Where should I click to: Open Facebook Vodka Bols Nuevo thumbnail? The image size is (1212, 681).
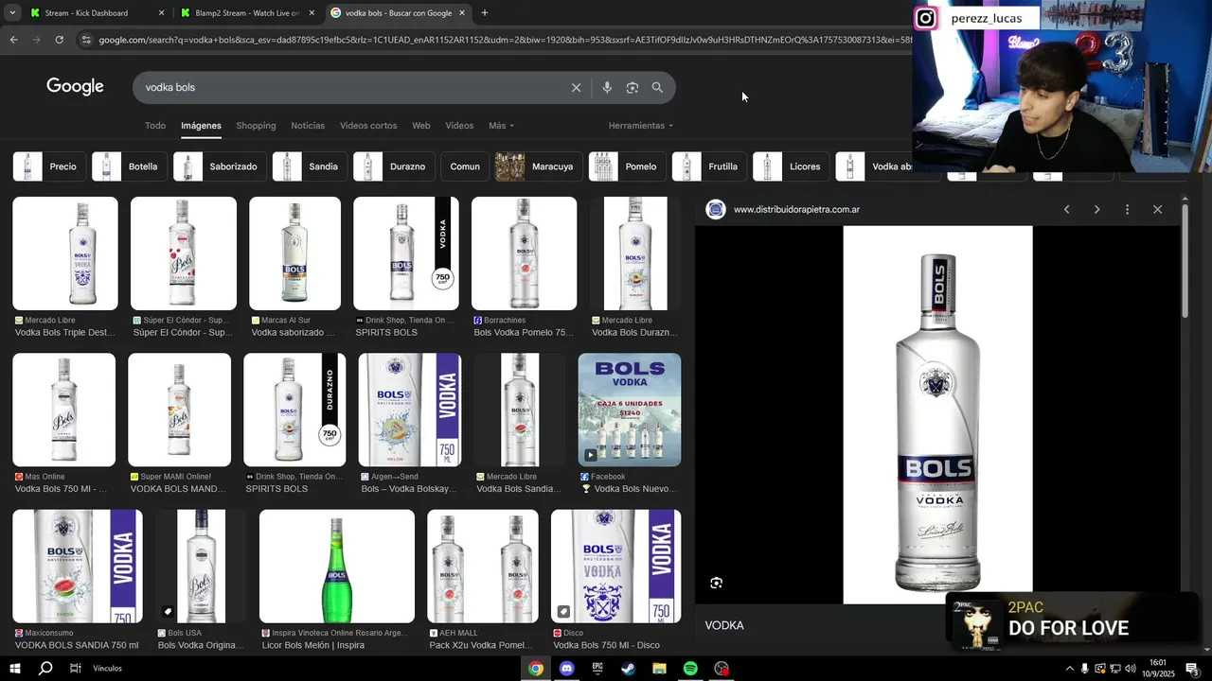click(x=630, y=410)
